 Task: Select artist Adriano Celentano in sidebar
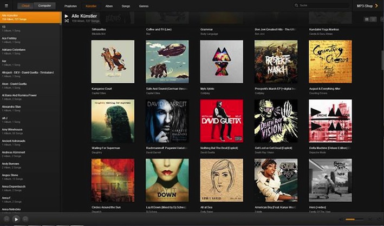[31, 51]
